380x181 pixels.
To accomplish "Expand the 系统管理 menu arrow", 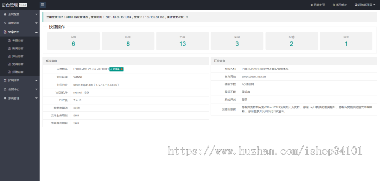I will click(x=36, y=98).
